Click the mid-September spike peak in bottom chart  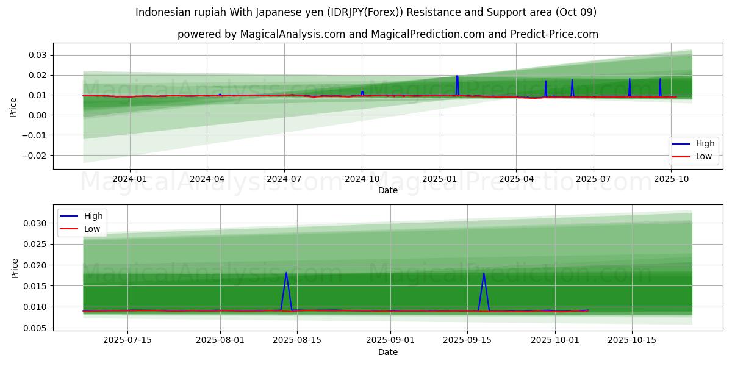tap(484, 273)
